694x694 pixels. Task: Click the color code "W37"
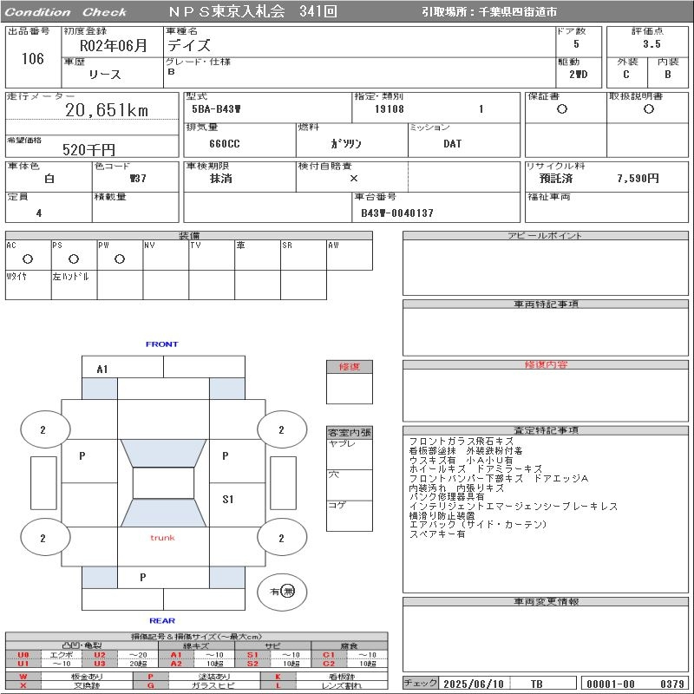click(x=138, y=179)
